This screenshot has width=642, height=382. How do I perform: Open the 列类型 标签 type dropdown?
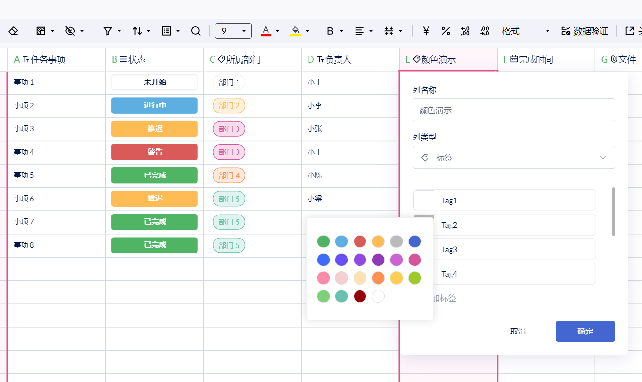(x=514, y=158)
